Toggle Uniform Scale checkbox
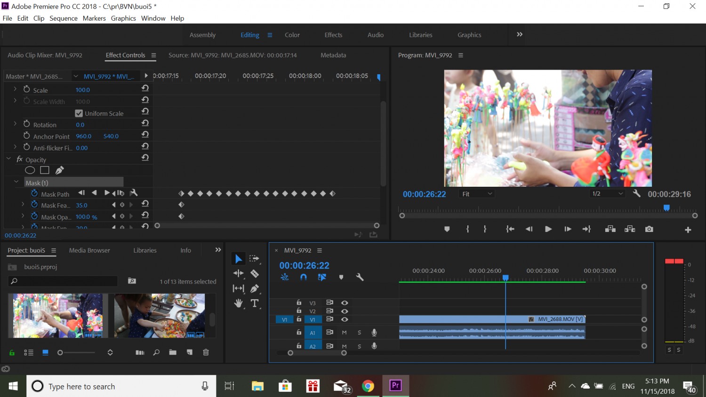The width and height of the screenshot is (706, 397). click(x=79, y=113)
